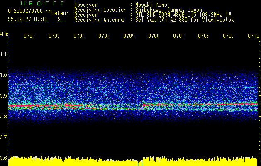Click the Receiver label
This screenshot has width=261, height=166.
coord(86,15)
